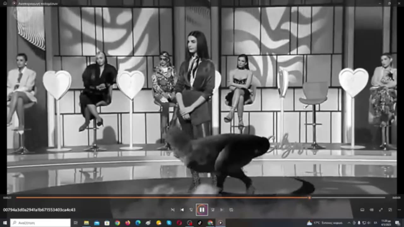404x227 pixels.
Task: Click the active Media Player taskbar icon
Action: pyautogui.click(x=220, y=223)
